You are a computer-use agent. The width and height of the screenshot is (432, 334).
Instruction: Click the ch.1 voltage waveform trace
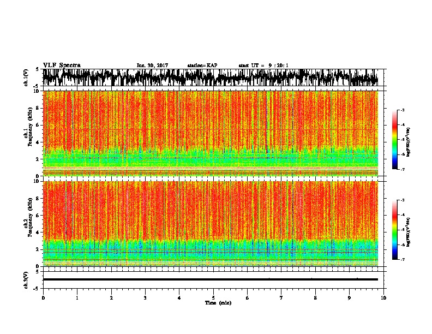210,77
